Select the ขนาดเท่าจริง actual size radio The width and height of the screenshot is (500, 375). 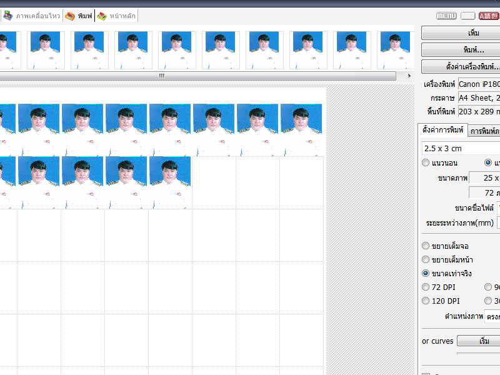tap(426, 273)
